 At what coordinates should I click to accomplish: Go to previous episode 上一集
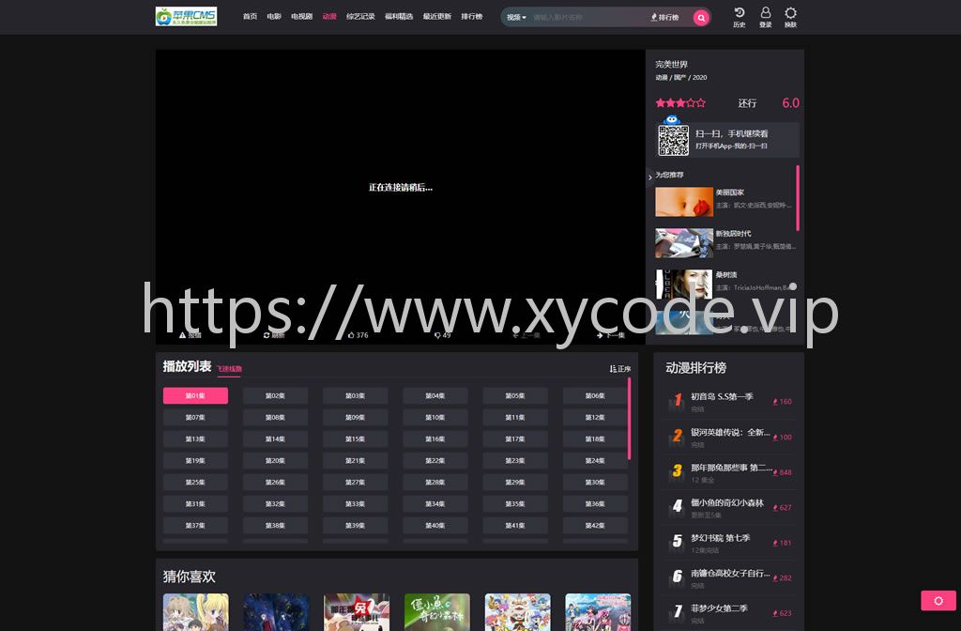[x=526, y=335]
